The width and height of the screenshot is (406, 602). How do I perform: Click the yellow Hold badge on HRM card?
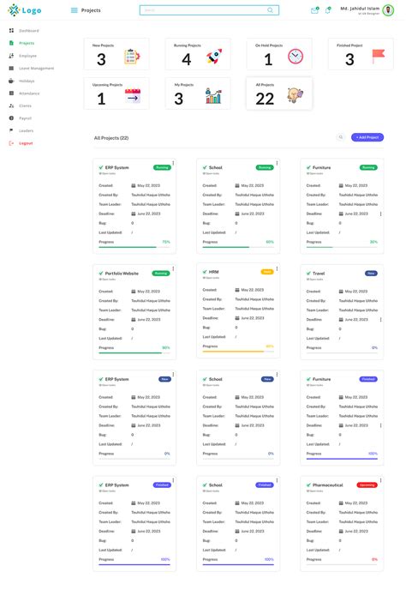267,272
